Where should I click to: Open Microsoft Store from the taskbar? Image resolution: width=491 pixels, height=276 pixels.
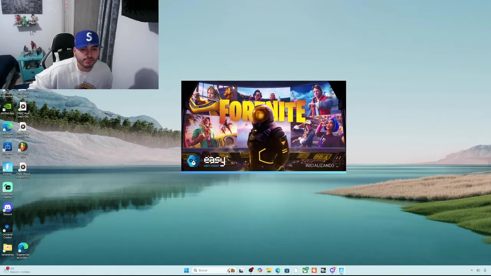pyautogui.click(x=287, y=270)
